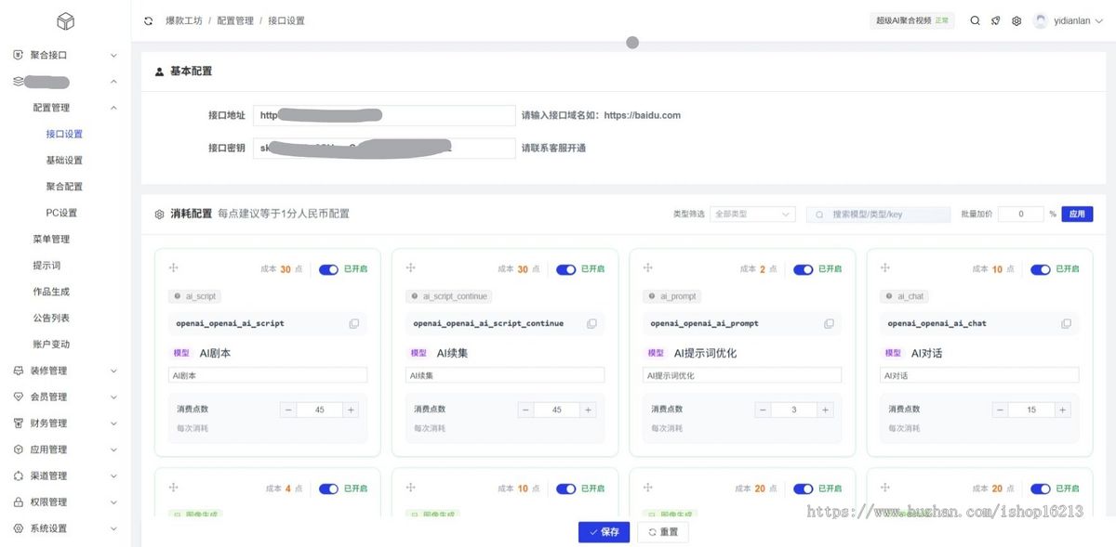Go to 菜单管理 in the sidebar
The height and width of the screenshot is (547, 1116).
click(51, 239)
